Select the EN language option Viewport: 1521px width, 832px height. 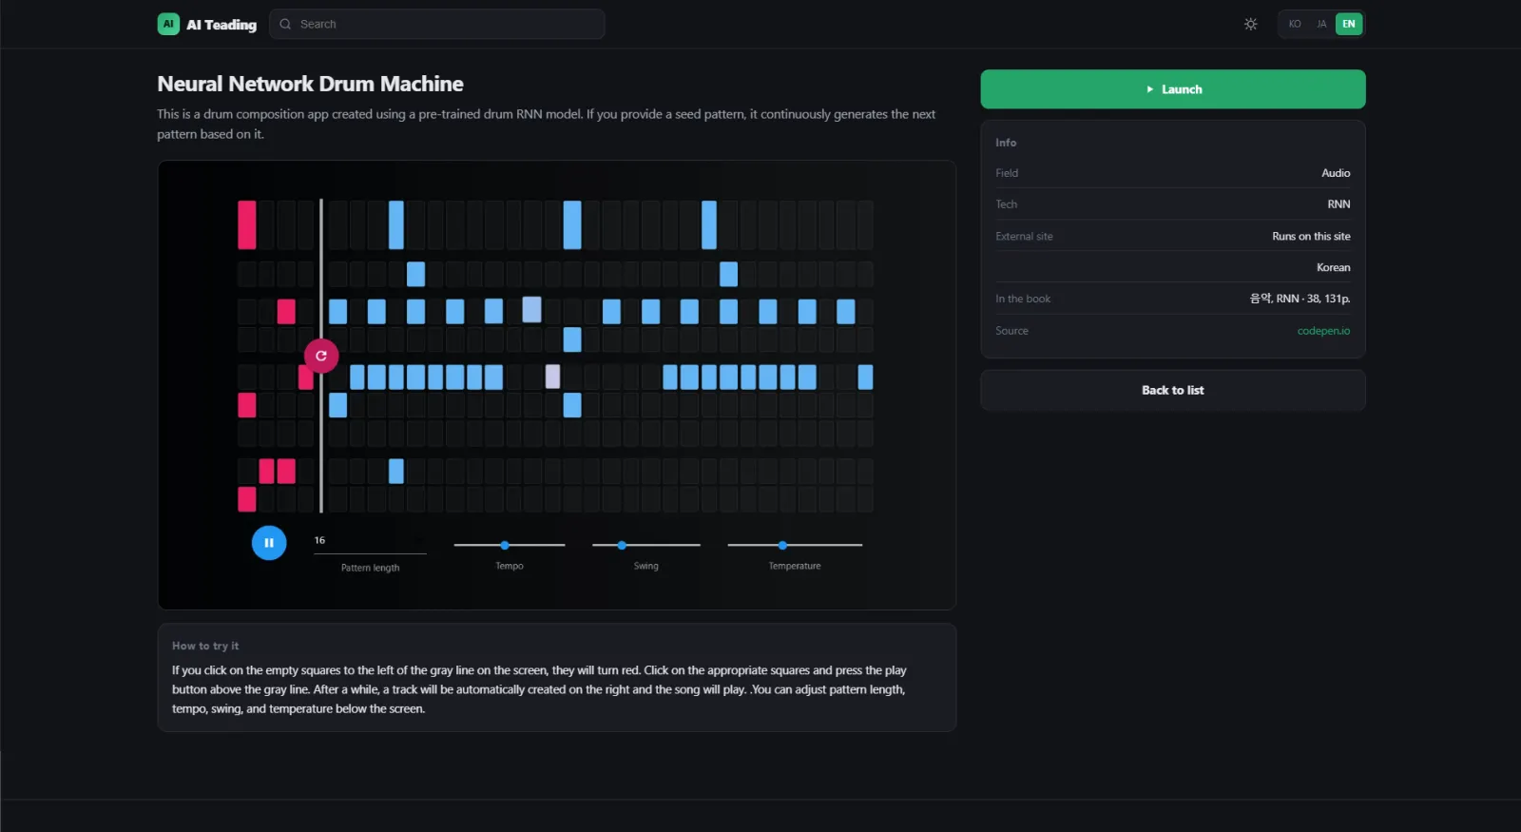1349,24
